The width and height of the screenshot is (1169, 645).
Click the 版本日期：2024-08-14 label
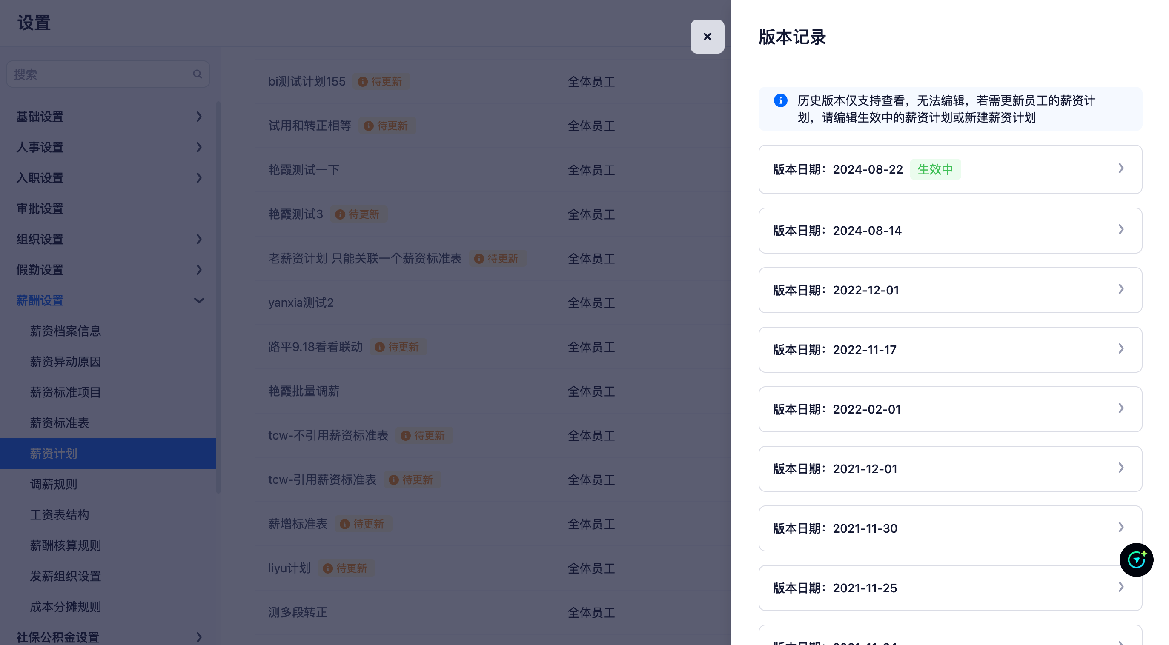[x=837, y=231]
